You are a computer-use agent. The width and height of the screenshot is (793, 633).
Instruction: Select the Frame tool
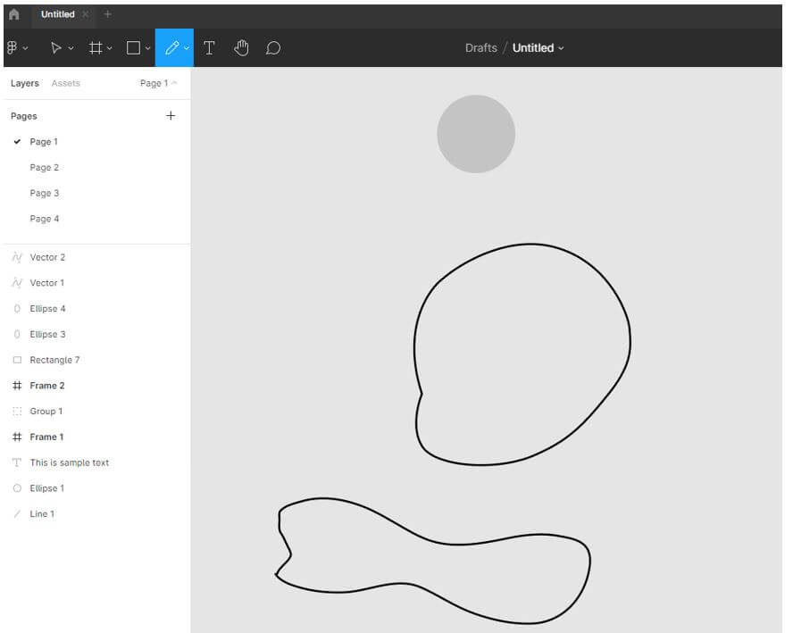coord(95,47)
